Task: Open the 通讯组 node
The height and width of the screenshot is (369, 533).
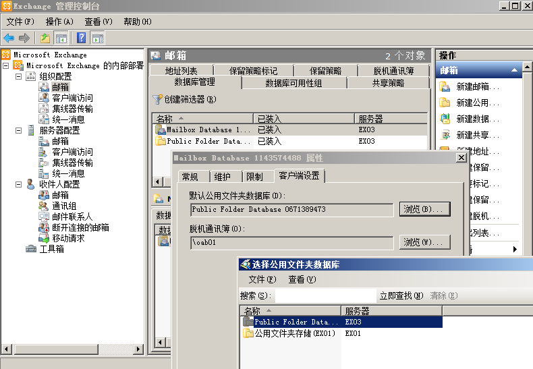Action: pos(64,206)
